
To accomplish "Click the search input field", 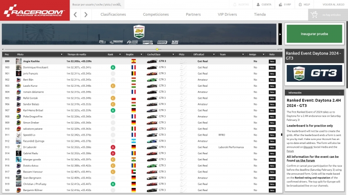I will pyautogui.click(x=97, y=4).
